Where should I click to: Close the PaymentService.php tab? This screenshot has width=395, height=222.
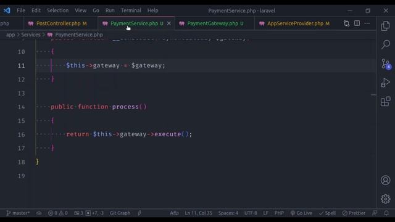click(168, 23)
